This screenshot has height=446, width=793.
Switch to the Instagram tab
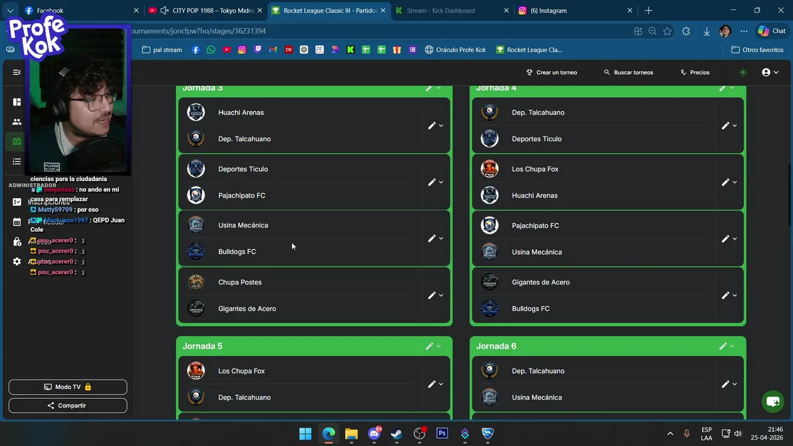(576, 11)
